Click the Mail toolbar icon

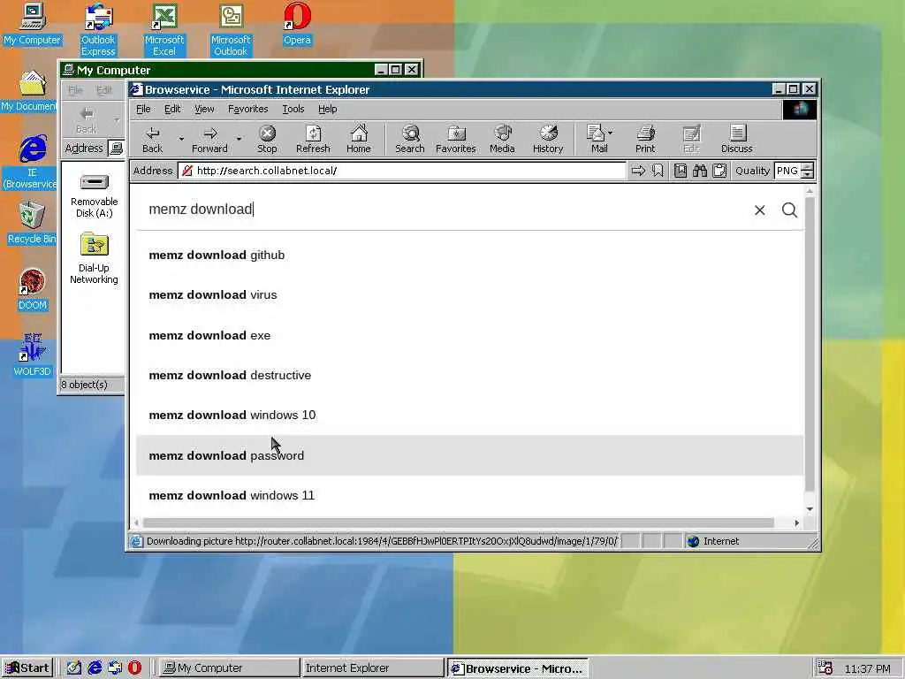[x=597, y=140]
